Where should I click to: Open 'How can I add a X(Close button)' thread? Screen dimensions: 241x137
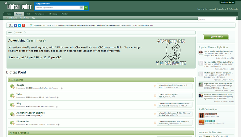pyautogui.click(x=218, y=62)
